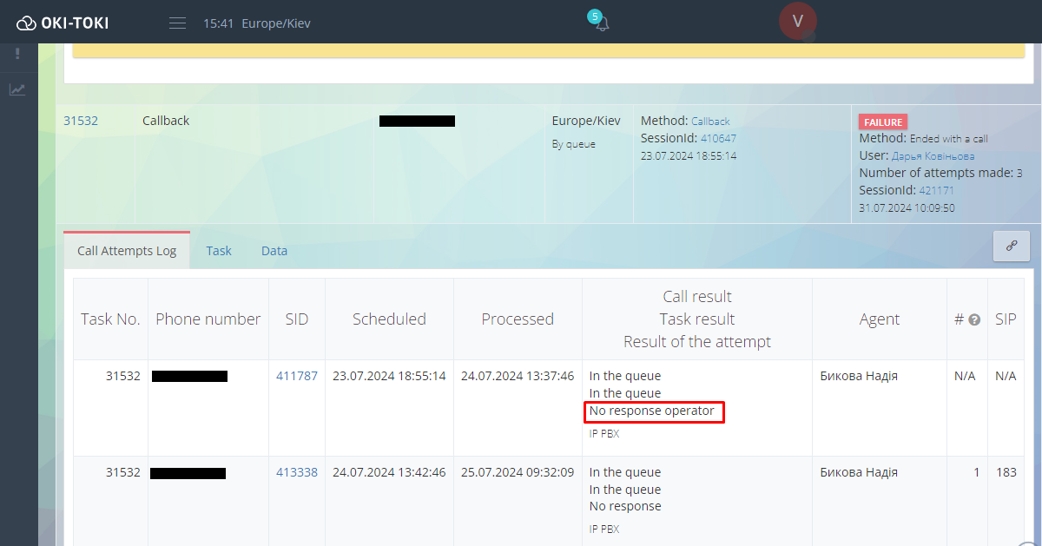Open SessionId 410647 link
The height and width of the screenshot is (546, 1042).
718,139
